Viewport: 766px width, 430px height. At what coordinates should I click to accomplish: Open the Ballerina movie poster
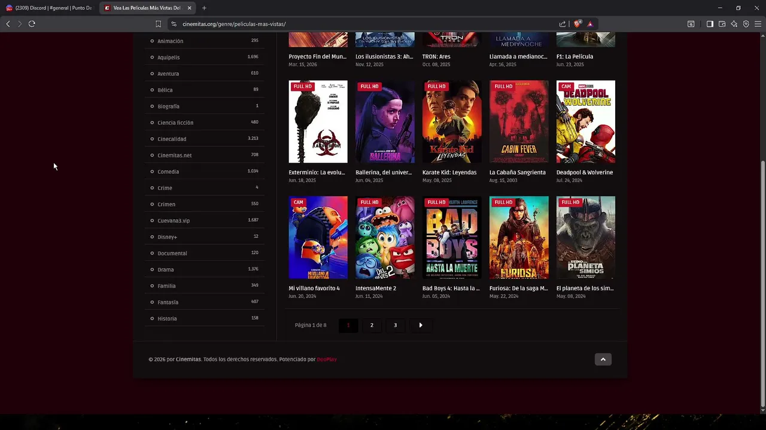tap(385, 122)
